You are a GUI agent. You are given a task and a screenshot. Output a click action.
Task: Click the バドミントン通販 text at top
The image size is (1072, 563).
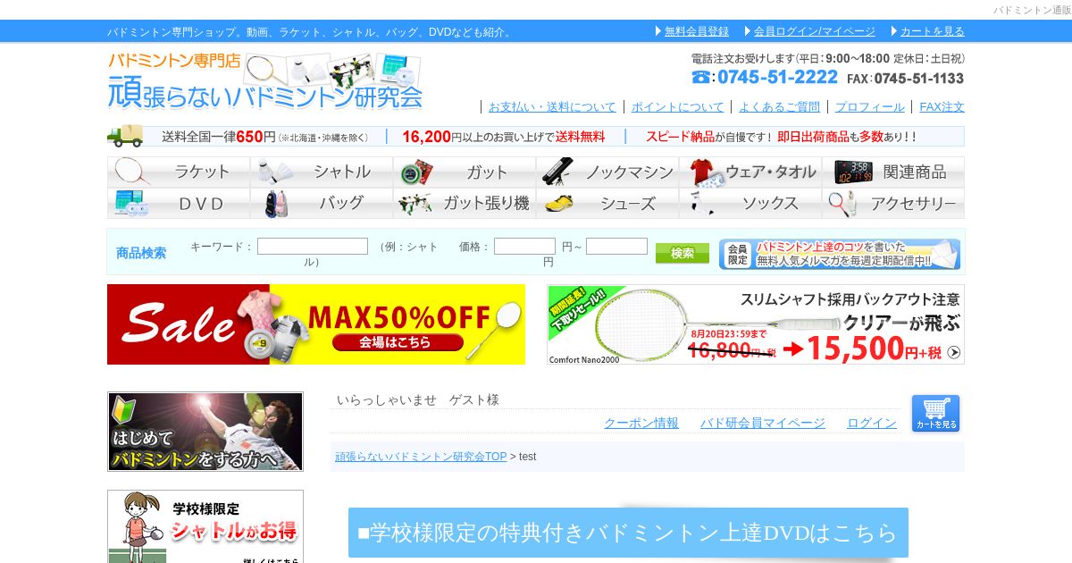click(1032, 10)
